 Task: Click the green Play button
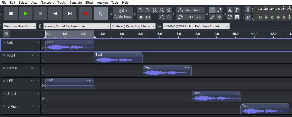26,14
